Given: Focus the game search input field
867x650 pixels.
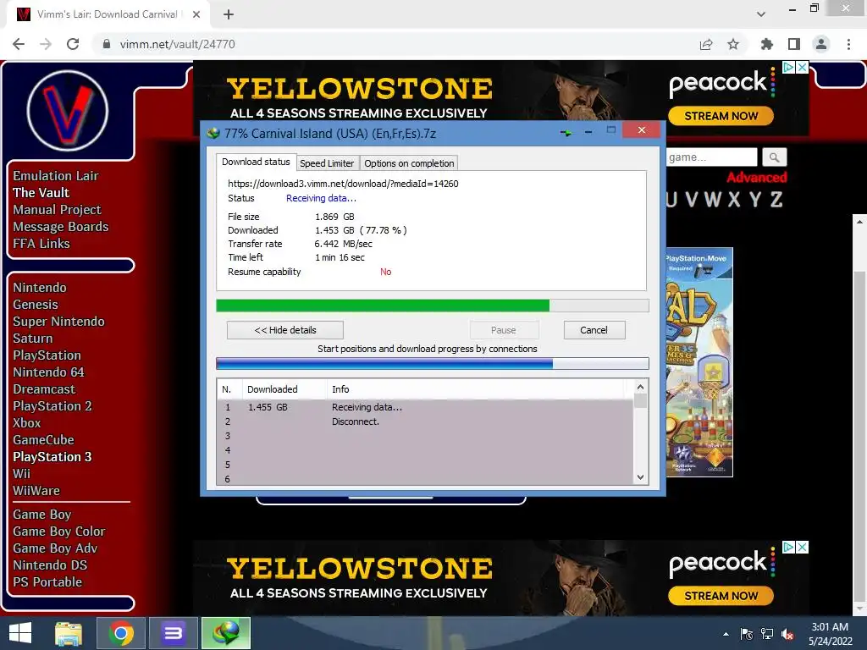Looking at the screenshot, I should (711, 157).
